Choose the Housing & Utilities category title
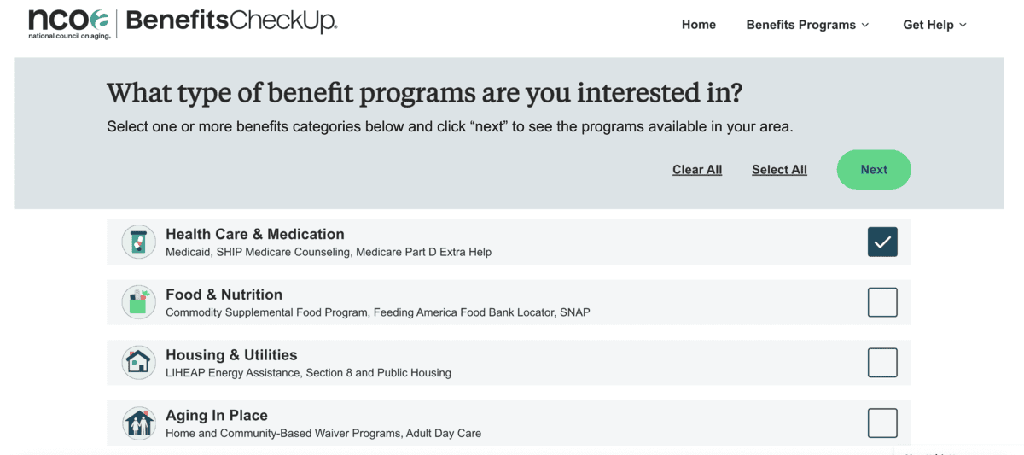 click(x=231, y=355)
